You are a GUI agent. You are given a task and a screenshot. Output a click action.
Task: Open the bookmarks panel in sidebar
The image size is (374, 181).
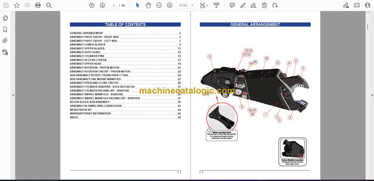pyautogui.click(x=5, y=30)
